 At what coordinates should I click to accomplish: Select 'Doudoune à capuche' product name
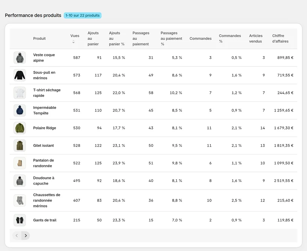click(44, 180)
